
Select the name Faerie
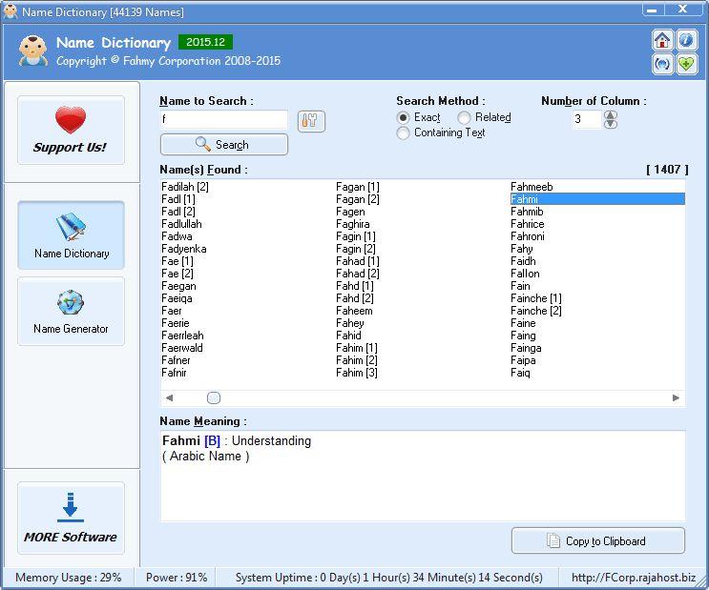click(x=176, y=323)
